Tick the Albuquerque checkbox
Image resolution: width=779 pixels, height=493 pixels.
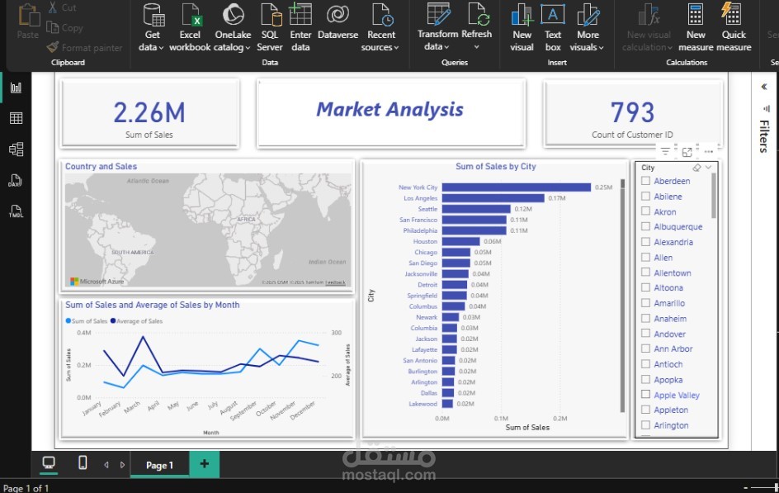pos(646,227)
